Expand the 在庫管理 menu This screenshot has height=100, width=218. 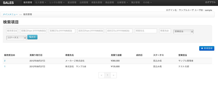coord(122,2)
